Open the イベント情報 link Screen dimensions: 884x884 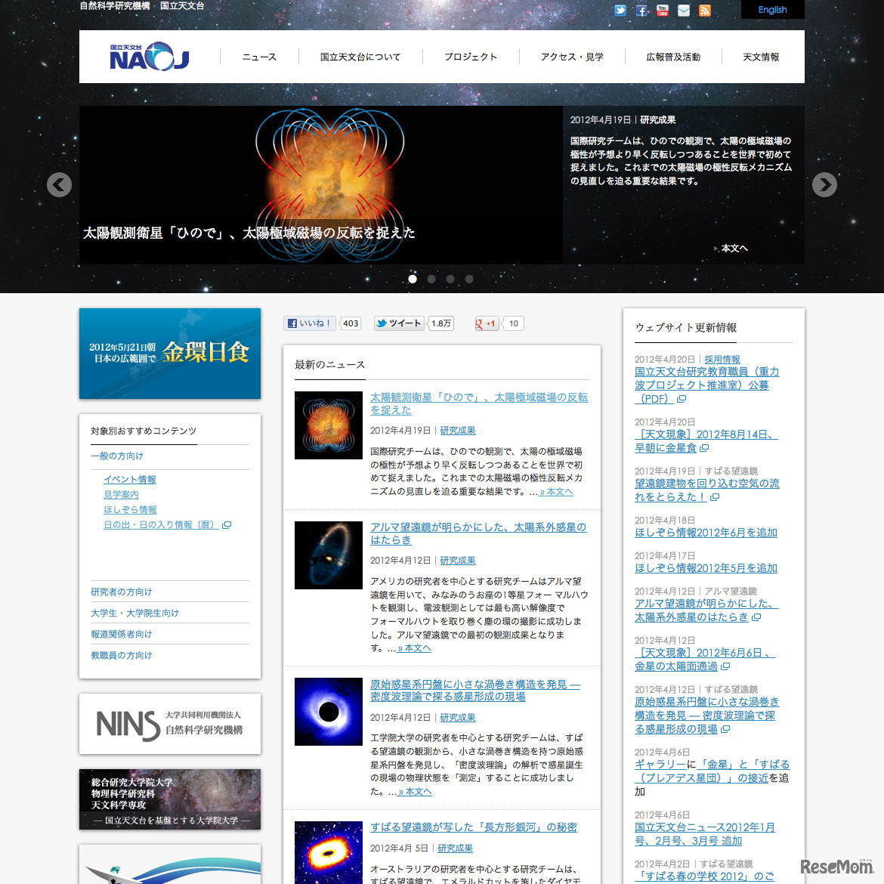pos(128,479)
